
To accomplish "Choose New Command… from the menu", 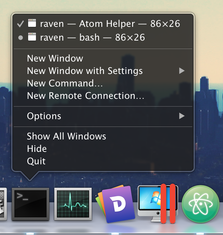I will click(65, 83).
